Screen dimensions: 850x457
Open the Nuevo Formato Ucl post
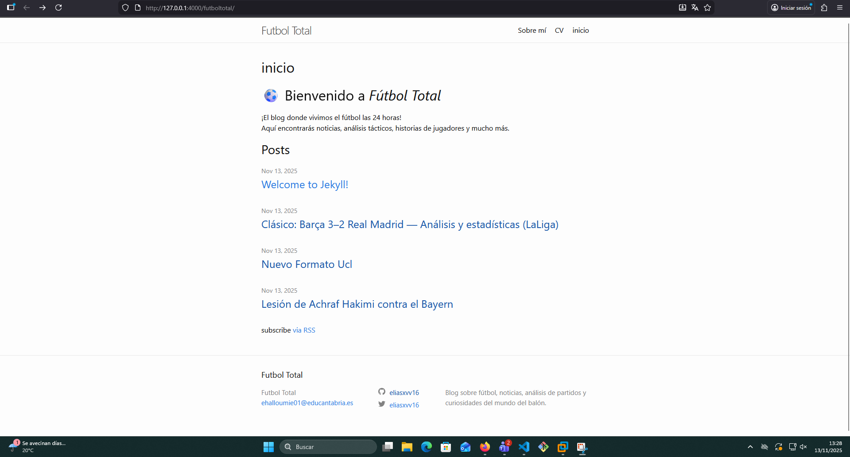tap(307, 264)
